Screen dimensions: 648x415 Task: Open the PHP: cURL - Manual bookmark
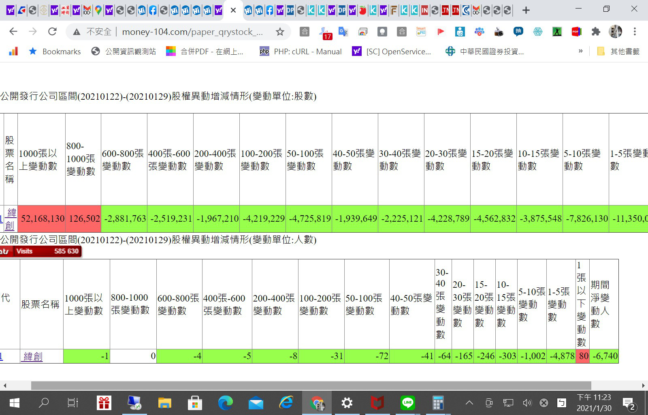pos(301,51)
